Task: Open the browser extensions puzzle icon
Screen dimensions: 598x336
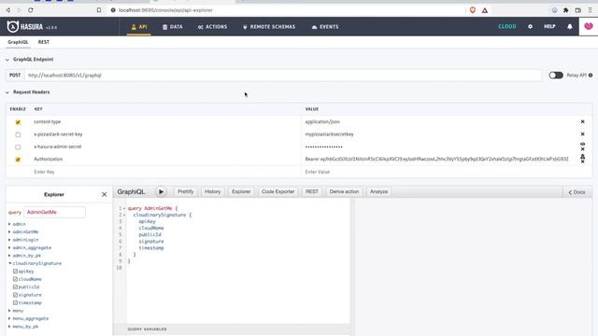Action: pyautogui.click(x=566, y=10)
